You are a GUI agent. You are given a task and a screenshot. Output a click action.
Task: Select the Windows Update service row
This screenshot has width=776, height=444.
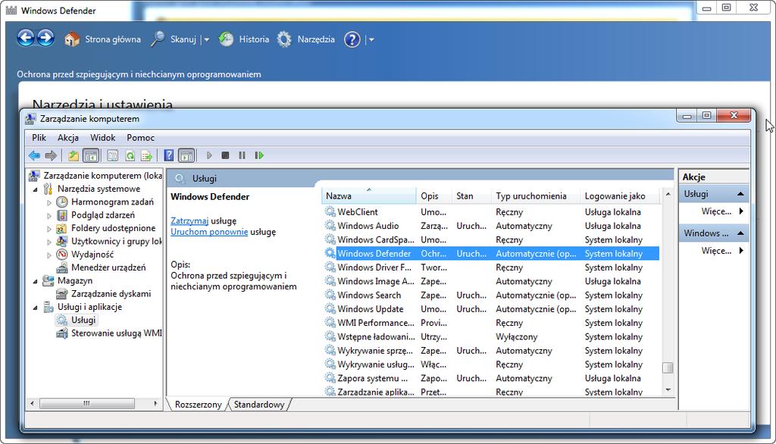(x=491, y=309)
